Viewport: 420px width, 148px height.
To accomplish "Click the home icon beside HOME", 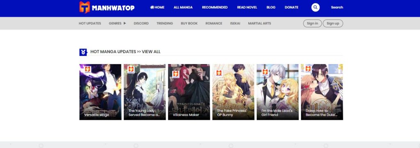I will (x=152, y=7).
